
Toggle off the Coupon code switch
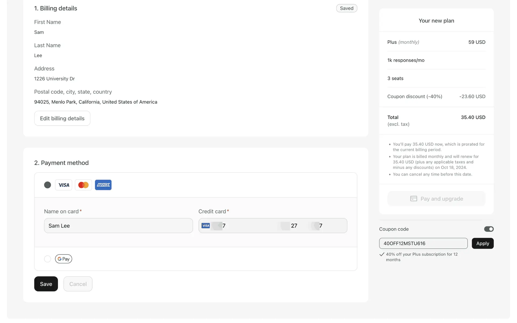(x=488, y=229)
